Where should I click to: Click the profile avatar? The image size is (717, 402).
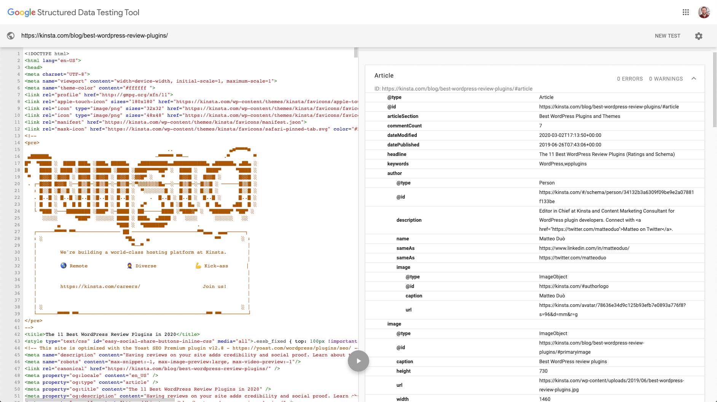[704, 12]
